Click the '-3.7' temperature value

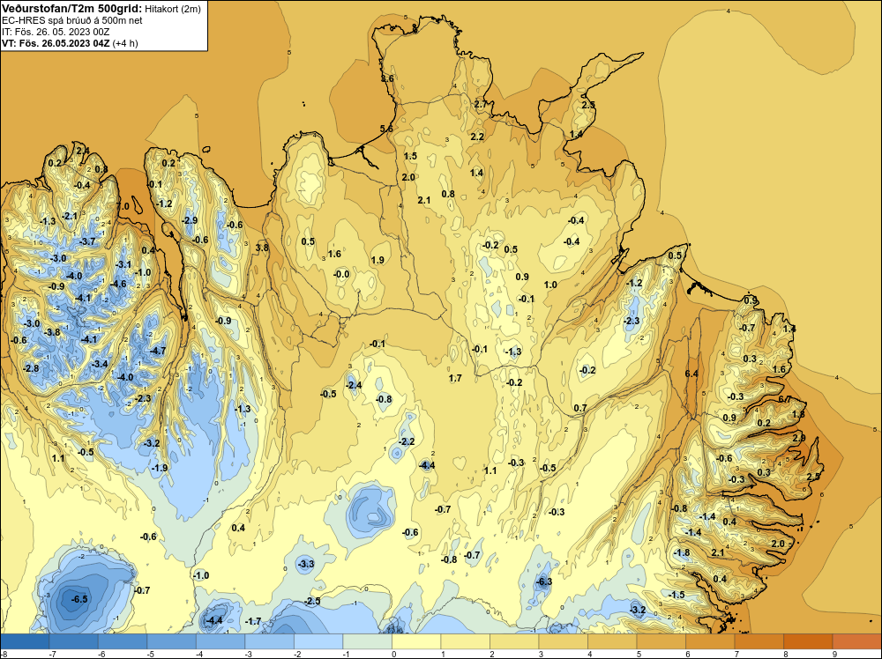pyautogui.click(x=87, y=241)
